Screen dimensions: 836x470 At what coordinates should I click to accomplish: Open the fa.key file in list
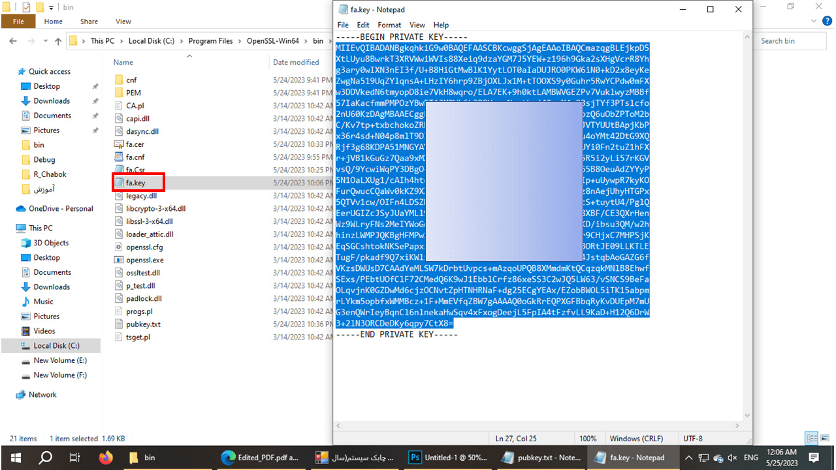(135, 183)
